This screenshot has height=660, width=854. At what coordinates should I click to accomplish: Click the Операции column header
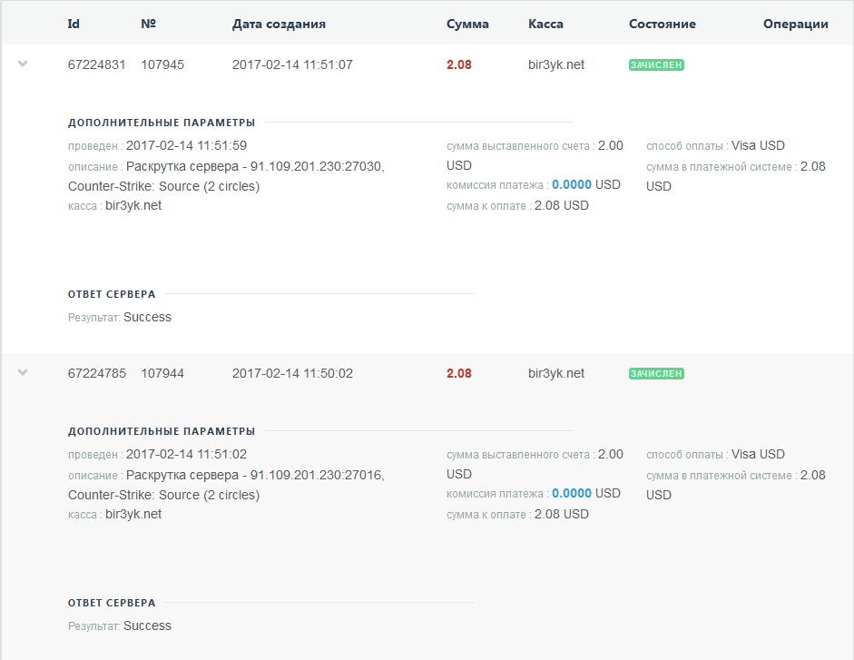coord(795,25)
